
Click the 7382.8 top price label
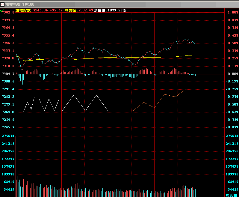[8, 13]
